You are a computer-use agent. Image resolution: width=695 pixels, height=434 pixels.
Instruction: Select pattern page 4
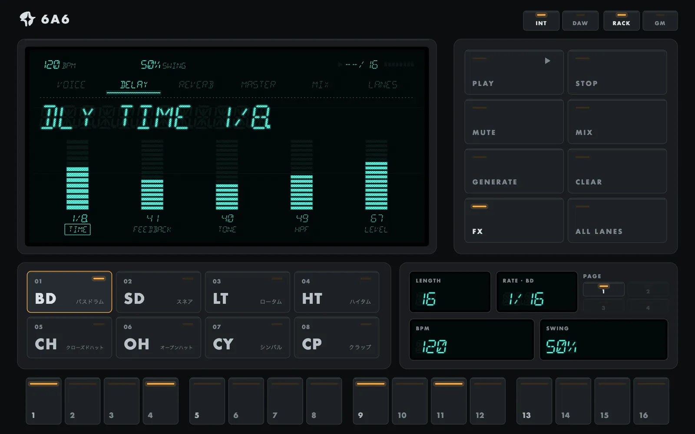pyautogui.click(x=648, y=306)
